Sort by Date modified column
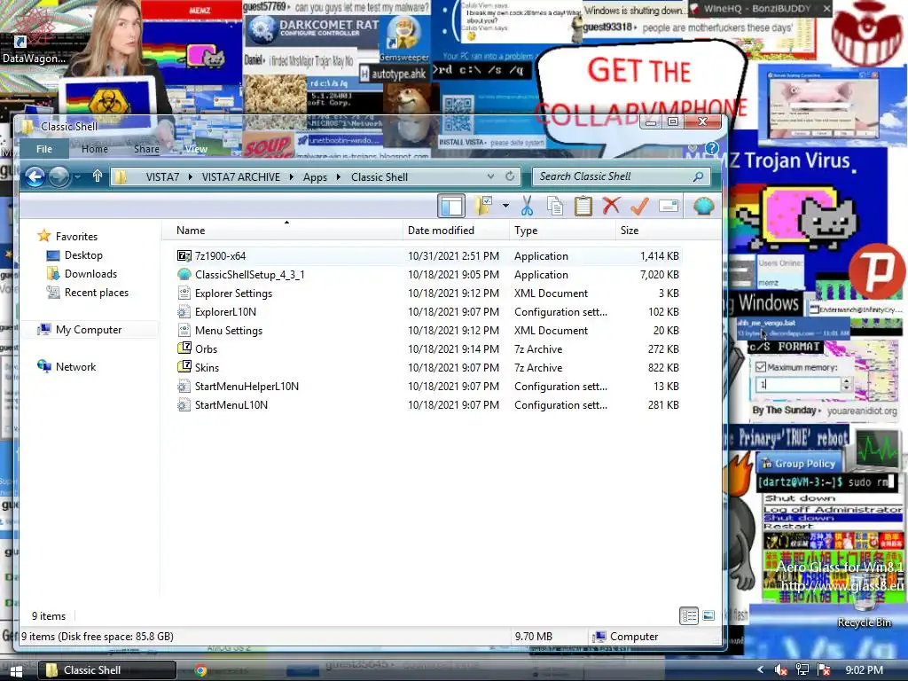Image resolution: width=908 pixels, height=681 pixels. 456,230
